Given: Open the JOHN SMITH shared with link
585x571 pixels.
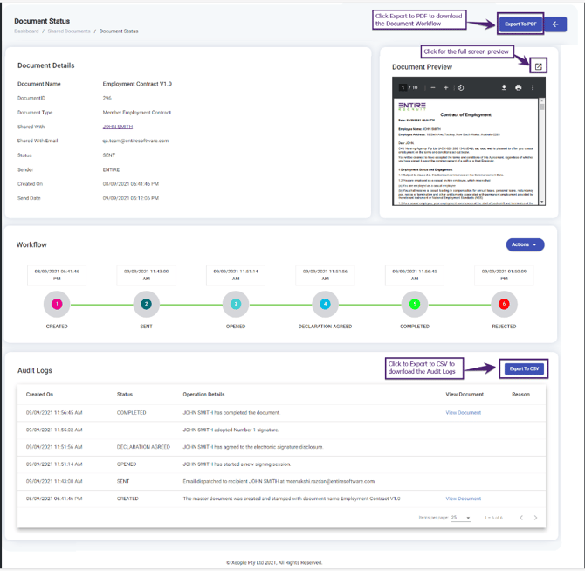Looking at the screenshot, I should [117, 127].
